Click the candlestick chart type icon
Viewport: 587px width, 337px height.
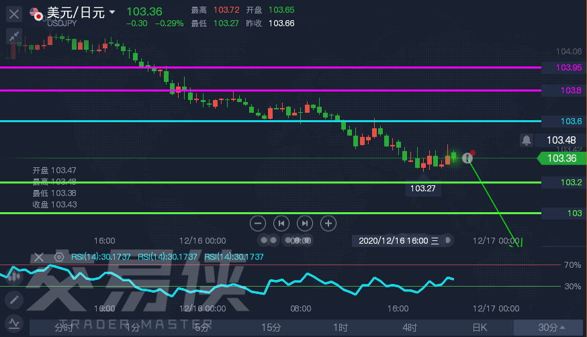pos(14,277)
